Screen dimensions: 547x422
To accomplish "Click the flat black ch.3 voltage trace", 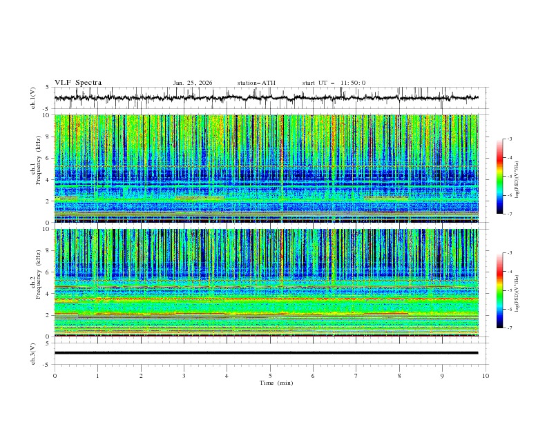I will pyautogui.click(x=266, y=353).
